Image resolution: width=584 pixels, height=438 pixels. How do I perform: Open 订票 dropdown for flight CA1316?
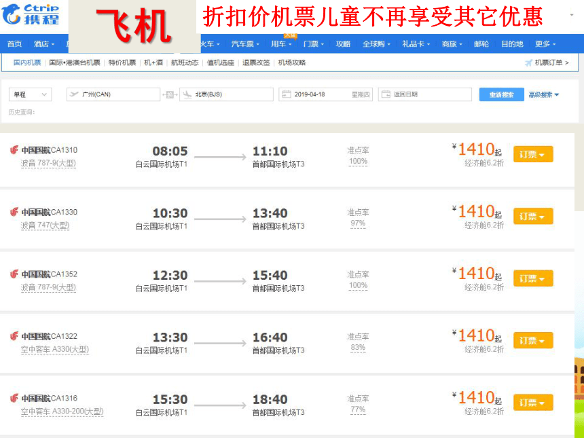tap(533, 402)
